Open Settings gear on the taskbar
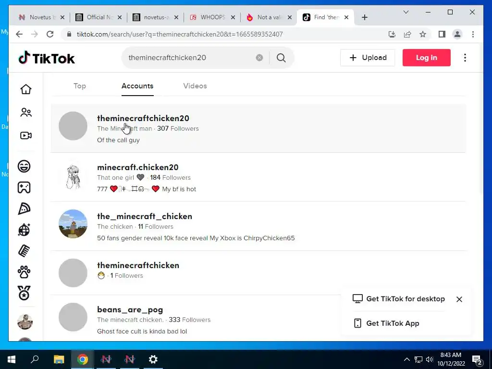The image size is (492, 369). pyautogui.click(x=153, y=359)
